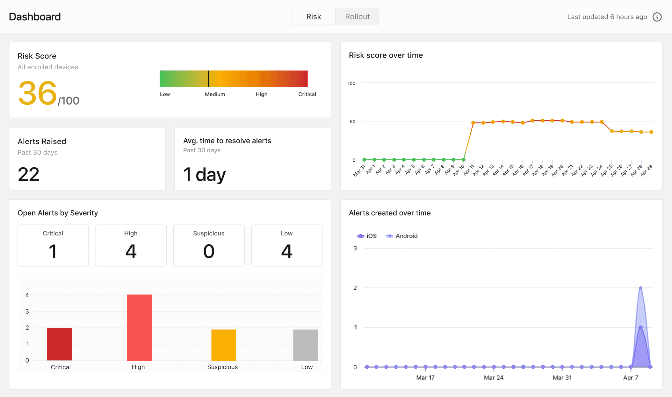The height and width of the screenshot is (397, 672).
Task: Click the 'Last updated 6 hours ago' text
Action: click(607, 17)
